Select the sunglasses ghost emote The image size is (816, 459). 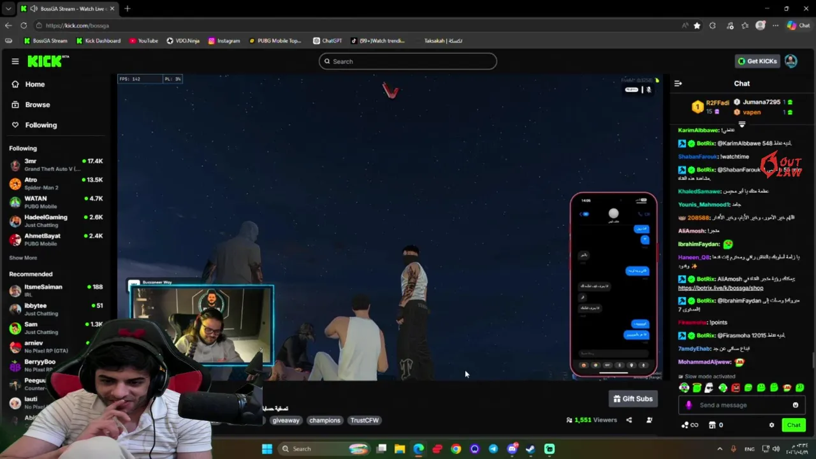(709, 388)
